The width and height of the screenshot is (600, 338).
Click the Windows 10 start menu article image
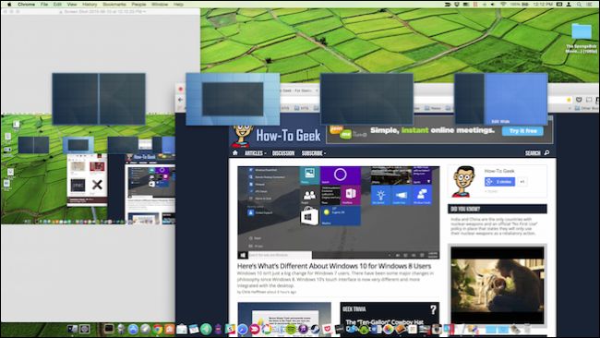point(338,212)
